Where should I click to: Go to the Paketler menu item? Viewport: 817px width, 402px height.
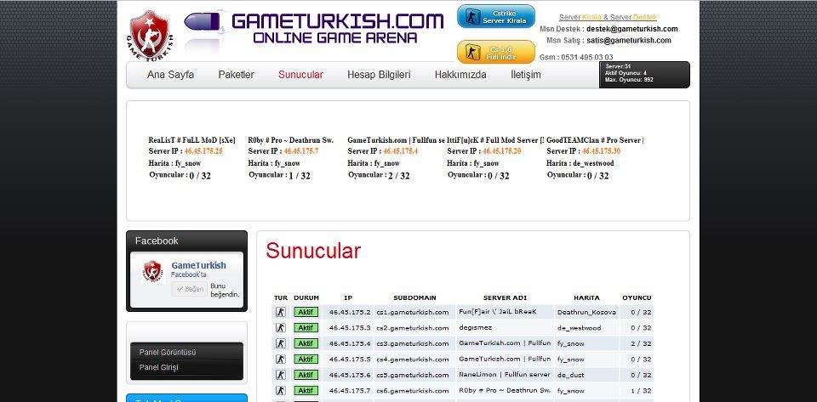coord(236,75)
